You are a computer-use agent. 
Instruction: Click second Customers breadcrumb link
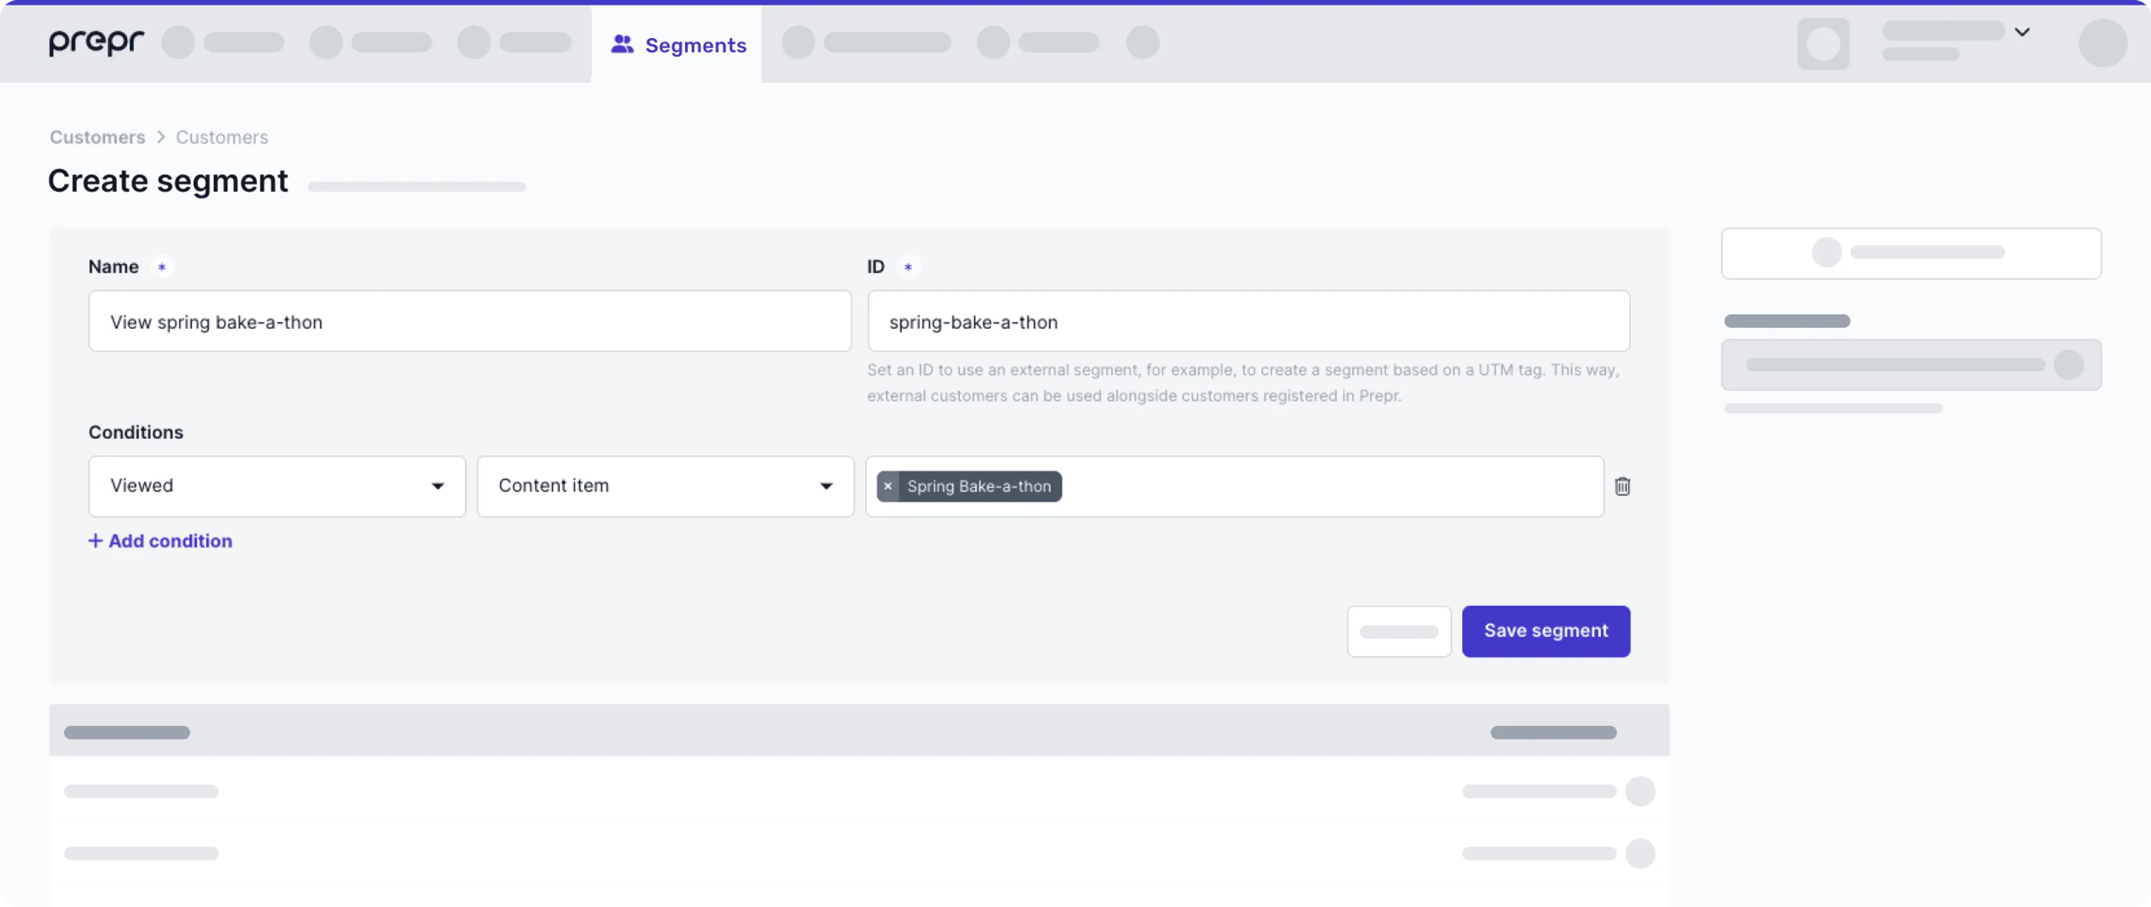[222, 138]
